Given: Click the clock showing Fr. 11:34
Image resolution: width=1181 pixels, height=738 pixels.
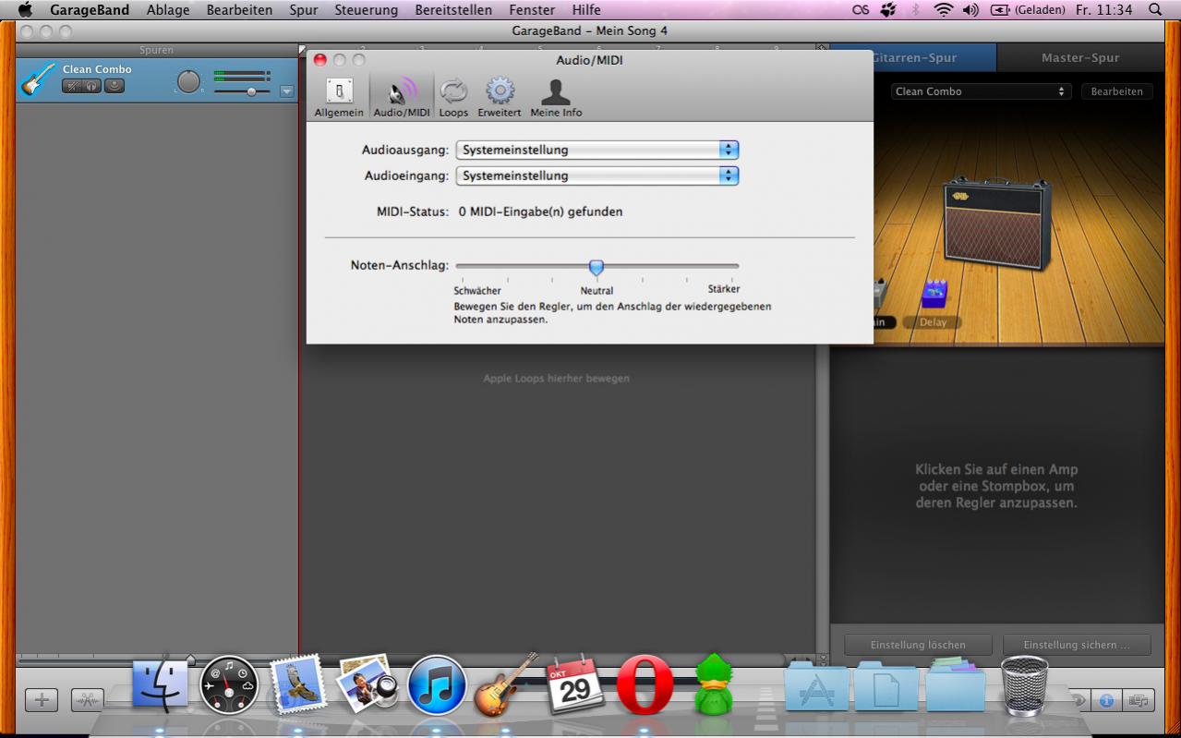Looking at the screenshot, I should pos(1104,9).
